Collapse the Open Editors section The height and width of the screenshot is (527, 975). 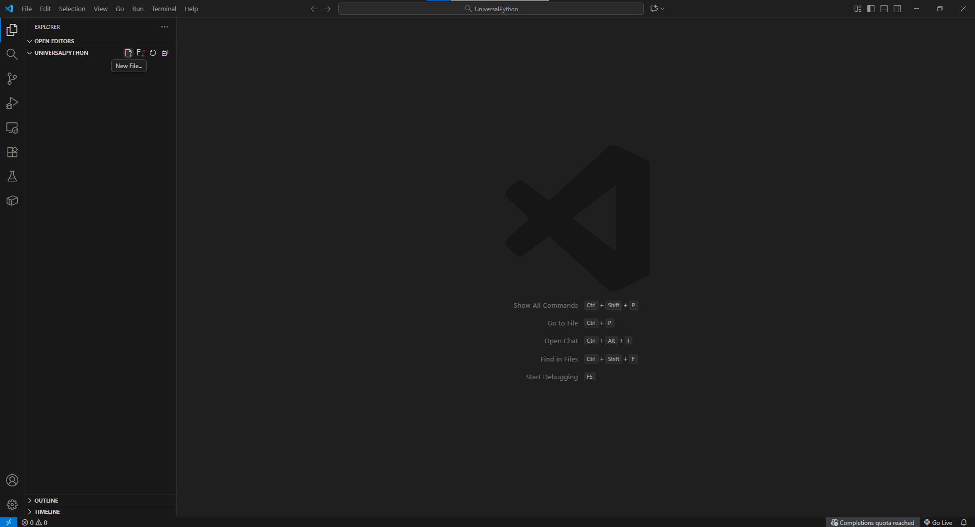[54, 41]
